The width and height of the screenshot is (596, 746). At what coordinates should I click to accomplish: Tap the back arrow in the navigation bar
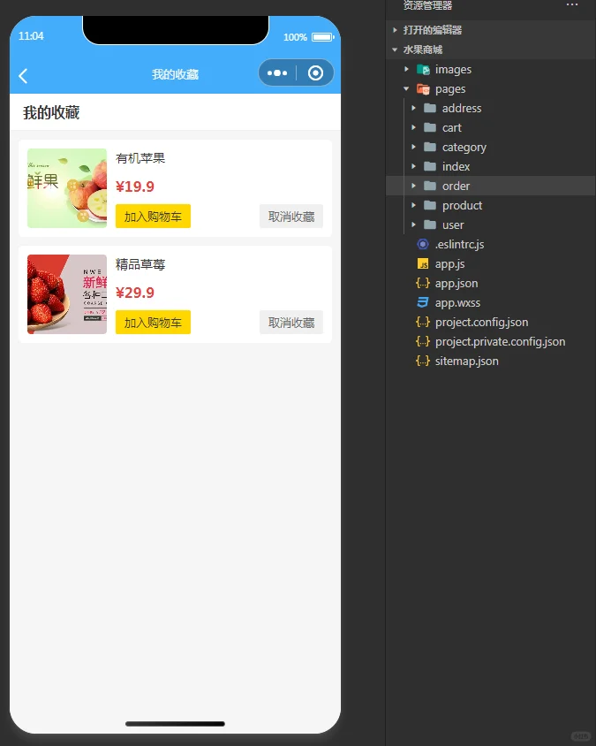23,76
